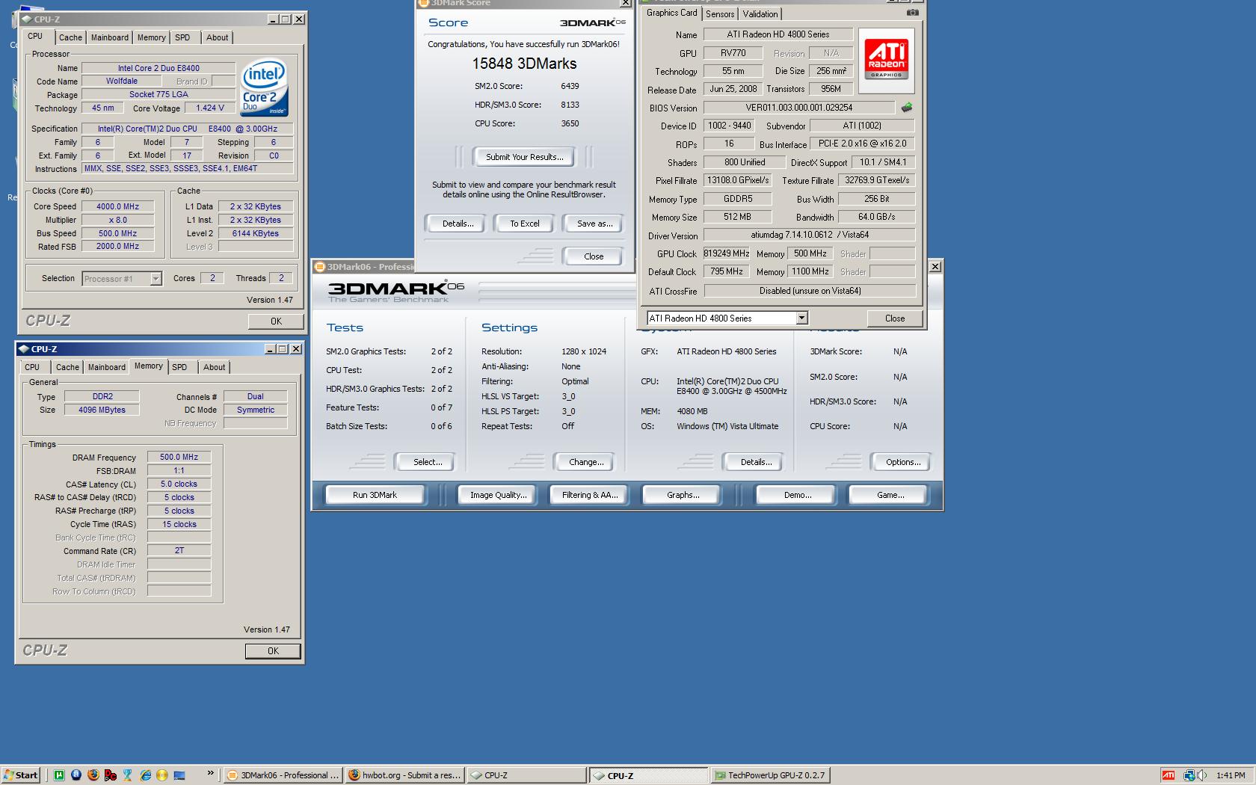Click the GPU-Z screenshot camera icon

912,13
